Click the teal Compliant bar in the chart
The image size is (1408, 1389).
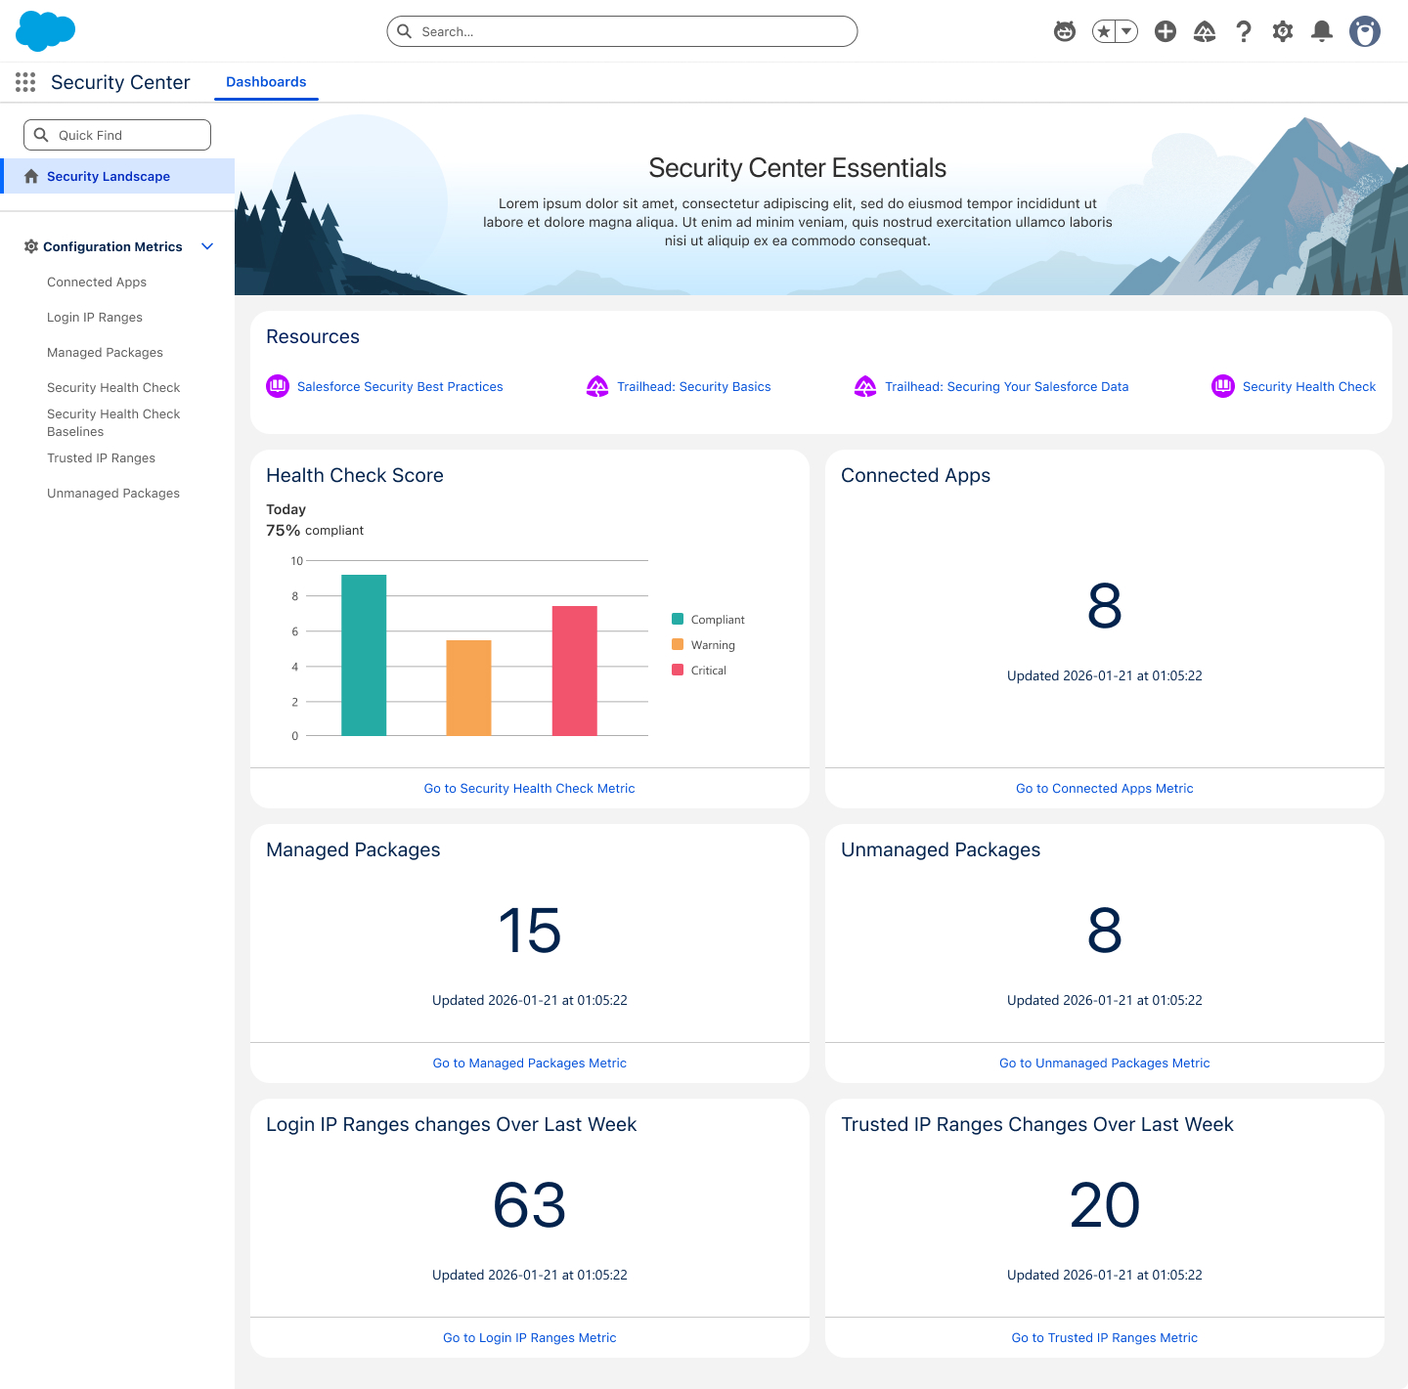364,655
